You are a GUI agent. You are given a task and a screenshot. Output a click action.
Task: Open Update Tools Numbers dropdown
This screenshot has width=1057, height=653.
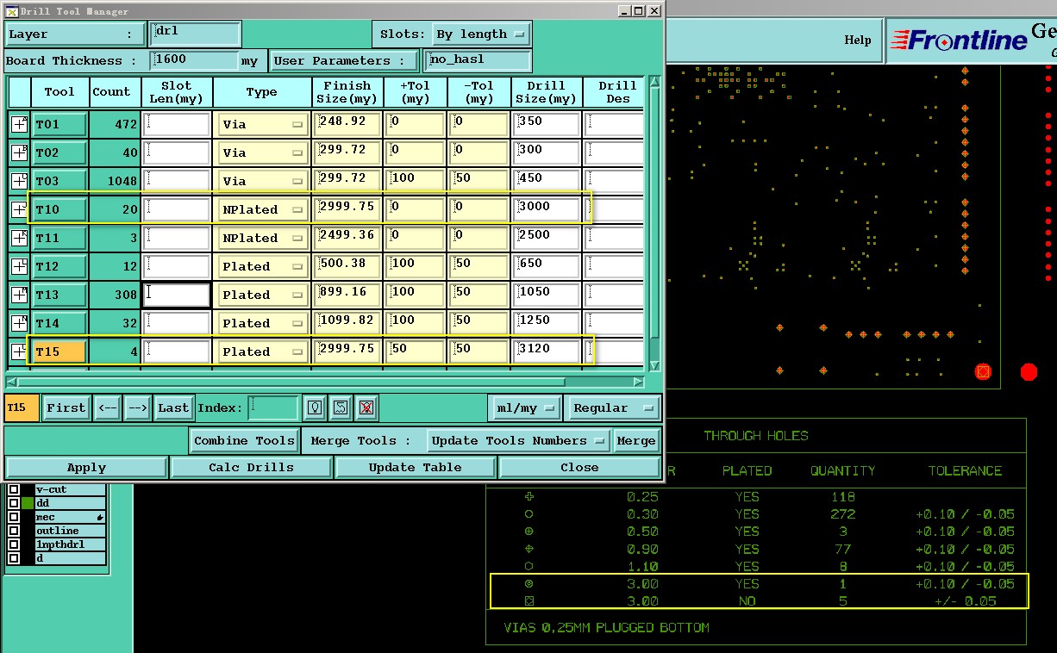[x=519, y=440]
